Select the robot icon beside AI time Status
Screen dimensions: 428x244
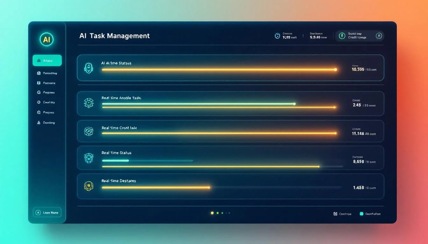pyautogui.click(x=88, y=68)
